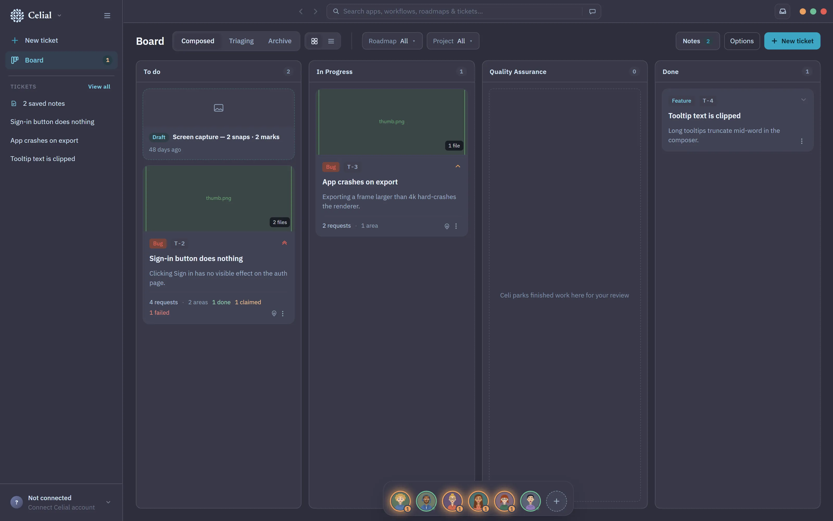Go forward with the right arrow

(x=316, y=11)
